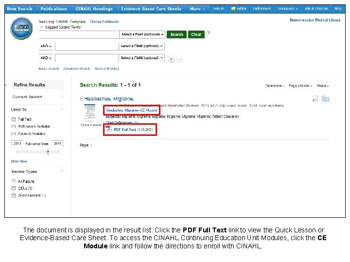The image size is (350, 262).
Task: Open Evidence Based Care Sheets
Action: [x=151, y=9]
